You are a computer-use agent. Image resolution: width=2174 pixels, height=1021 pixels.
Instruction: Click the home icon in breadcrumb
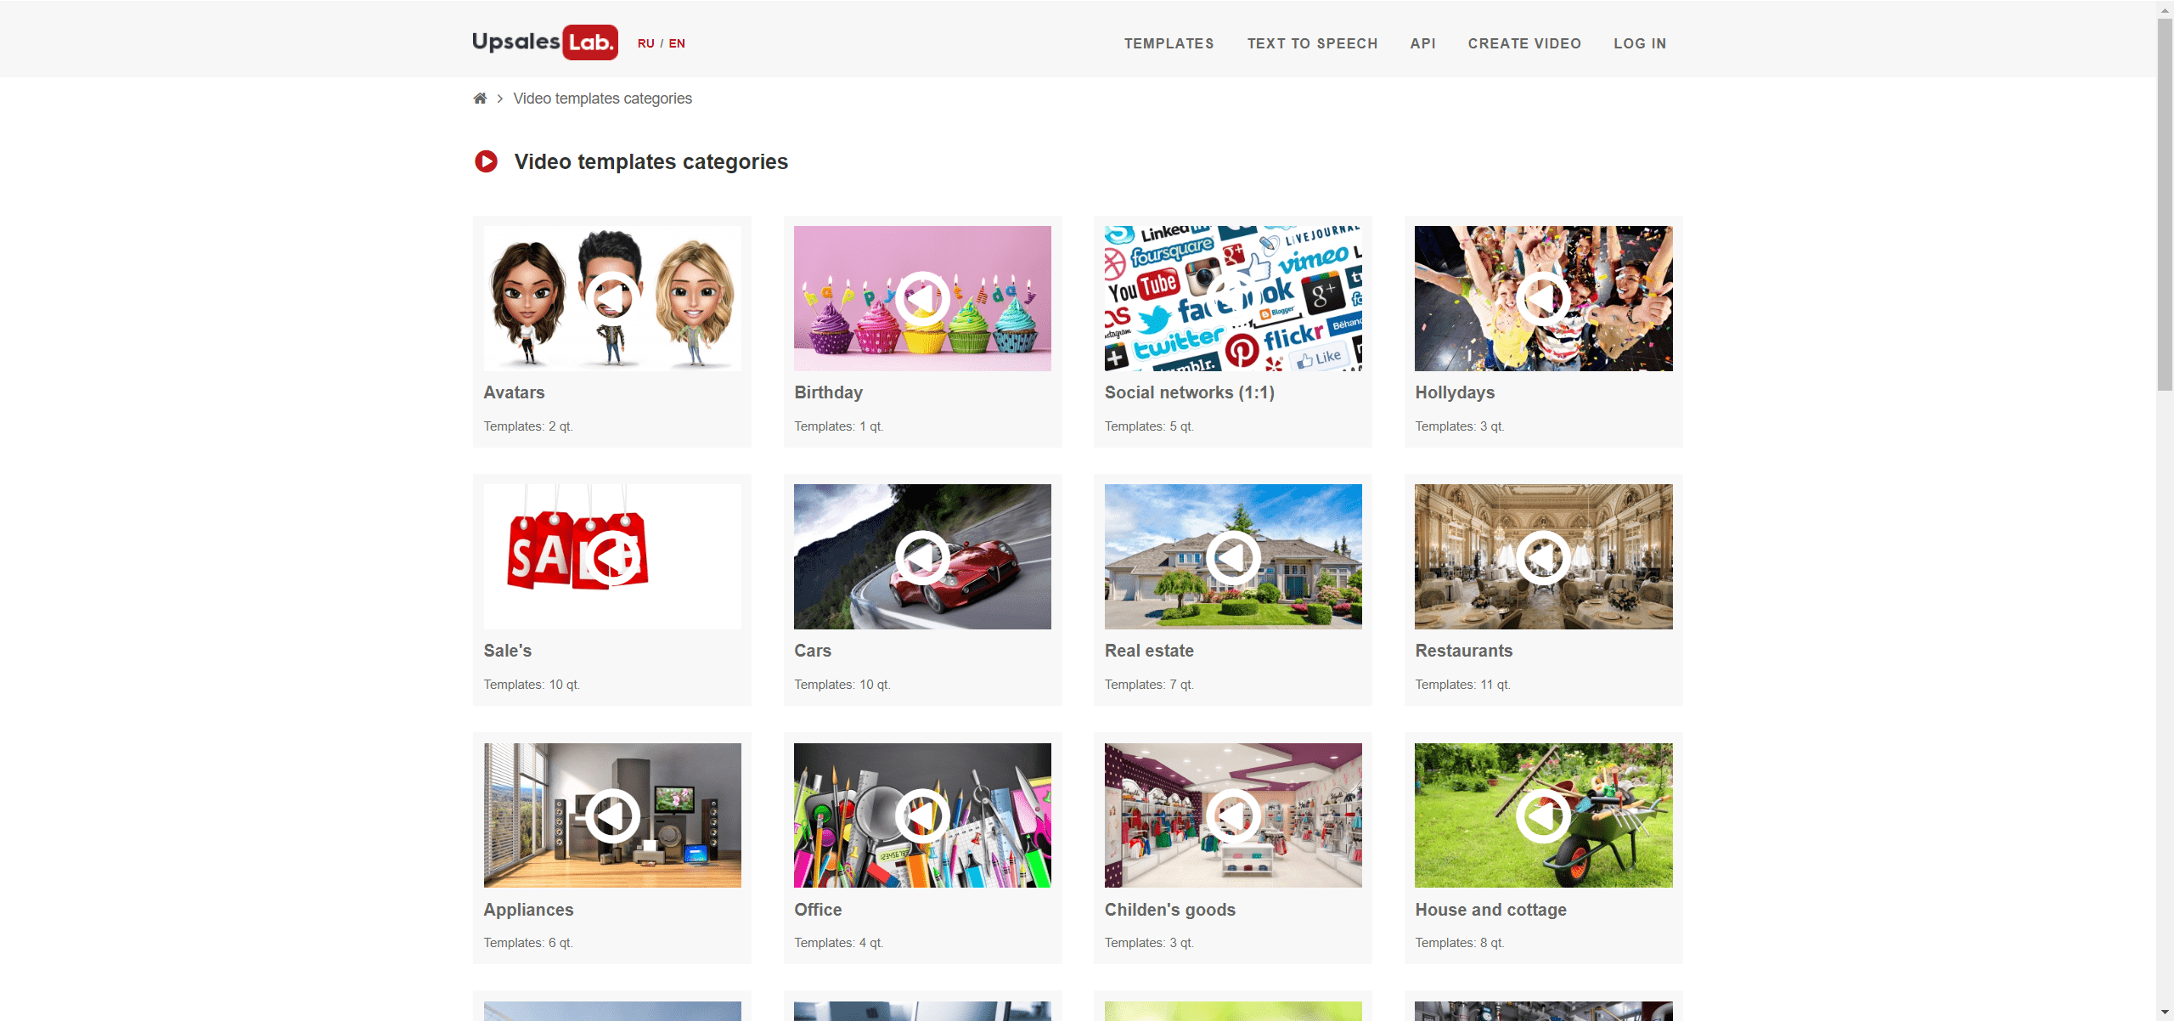480,99
